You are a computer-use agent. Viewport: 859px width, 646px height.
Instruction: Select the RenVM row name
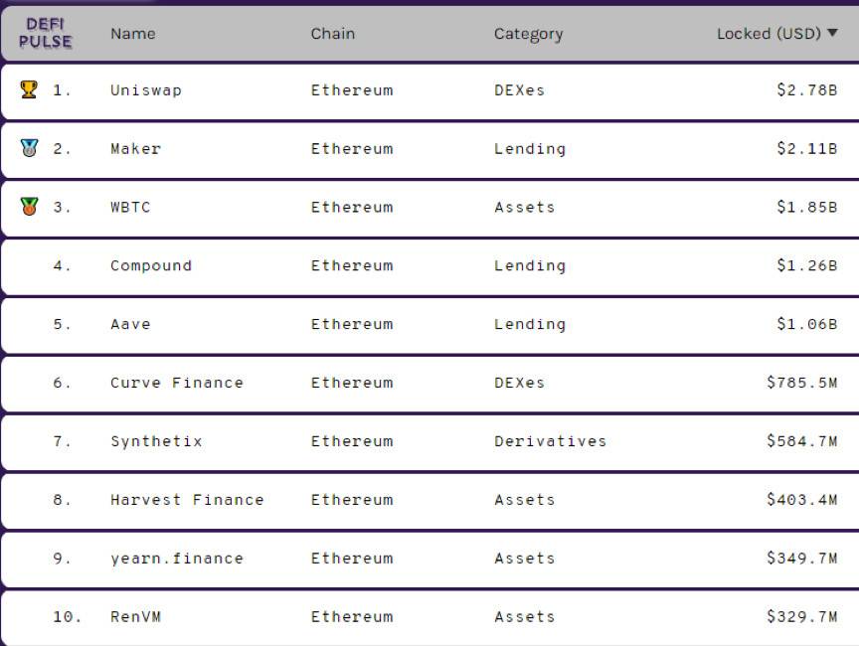point(136,617)
